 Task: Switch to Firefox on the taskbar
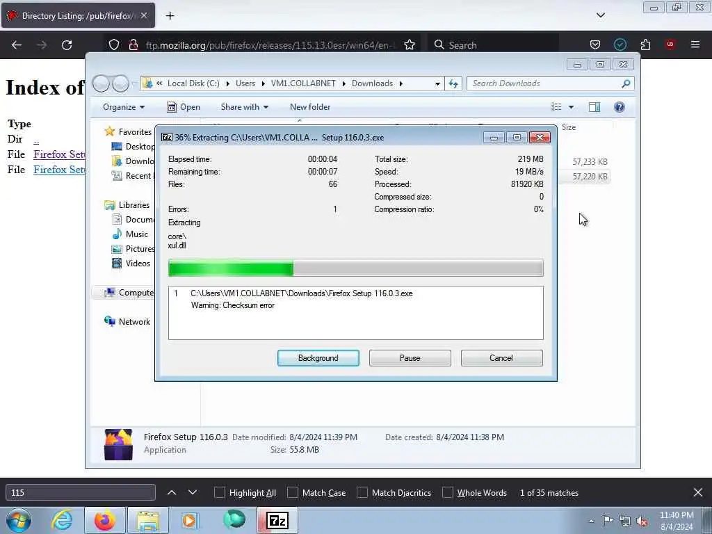click(x=104, y=520)
